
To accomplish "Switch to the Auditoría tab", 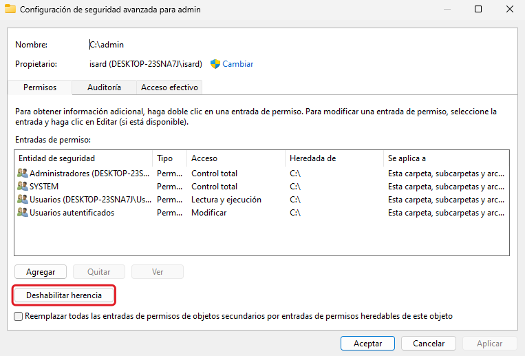I will pyautogui.click(x=104, y=87).
